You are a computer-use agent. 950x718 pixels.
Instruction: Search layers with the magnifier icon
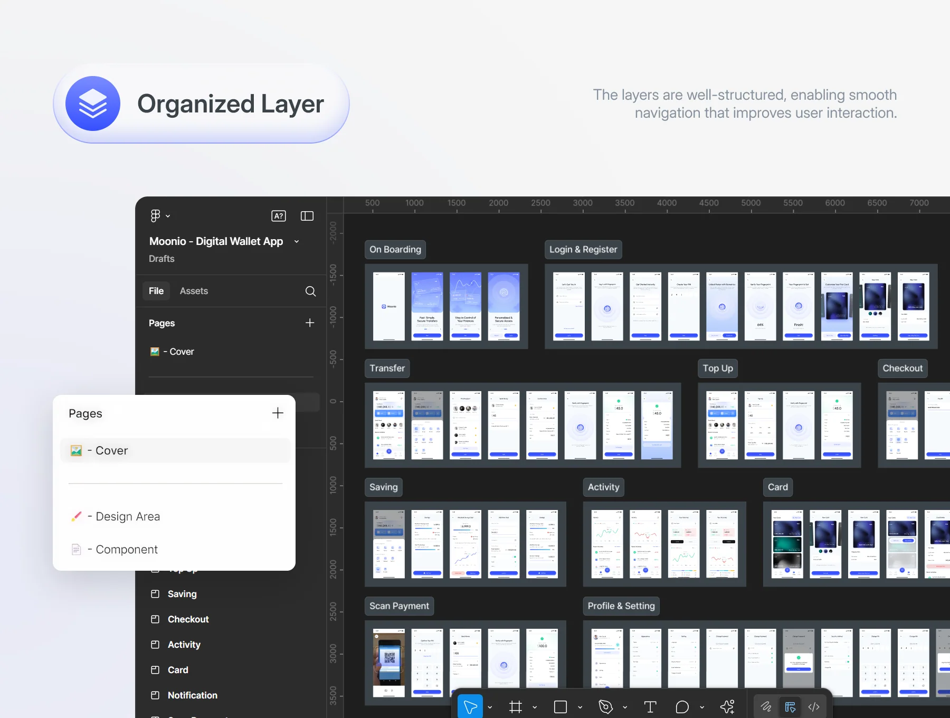[x=310, y=291]
